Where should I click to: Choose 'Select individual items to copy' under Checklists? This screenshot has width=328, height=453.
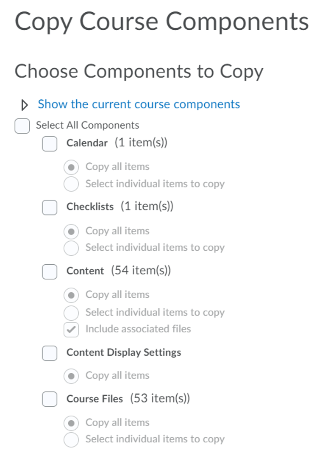pos(71,248)
